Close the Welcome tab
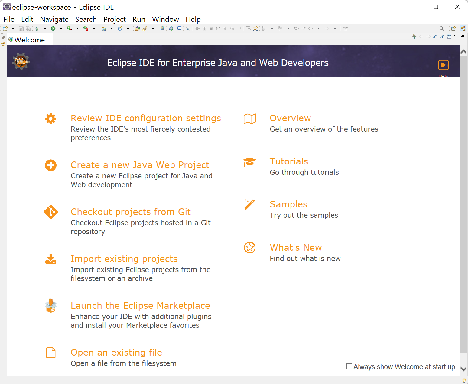This screenshot has height=384, width=468. 49,40
